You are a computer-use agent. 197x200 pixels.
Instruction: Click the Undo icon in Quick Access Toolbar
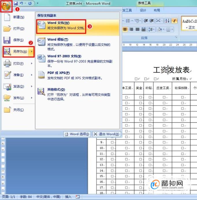21,3
